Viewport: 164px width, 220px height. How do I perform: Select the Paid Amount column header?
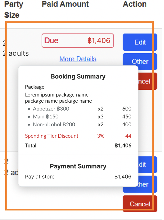[65, 4]
